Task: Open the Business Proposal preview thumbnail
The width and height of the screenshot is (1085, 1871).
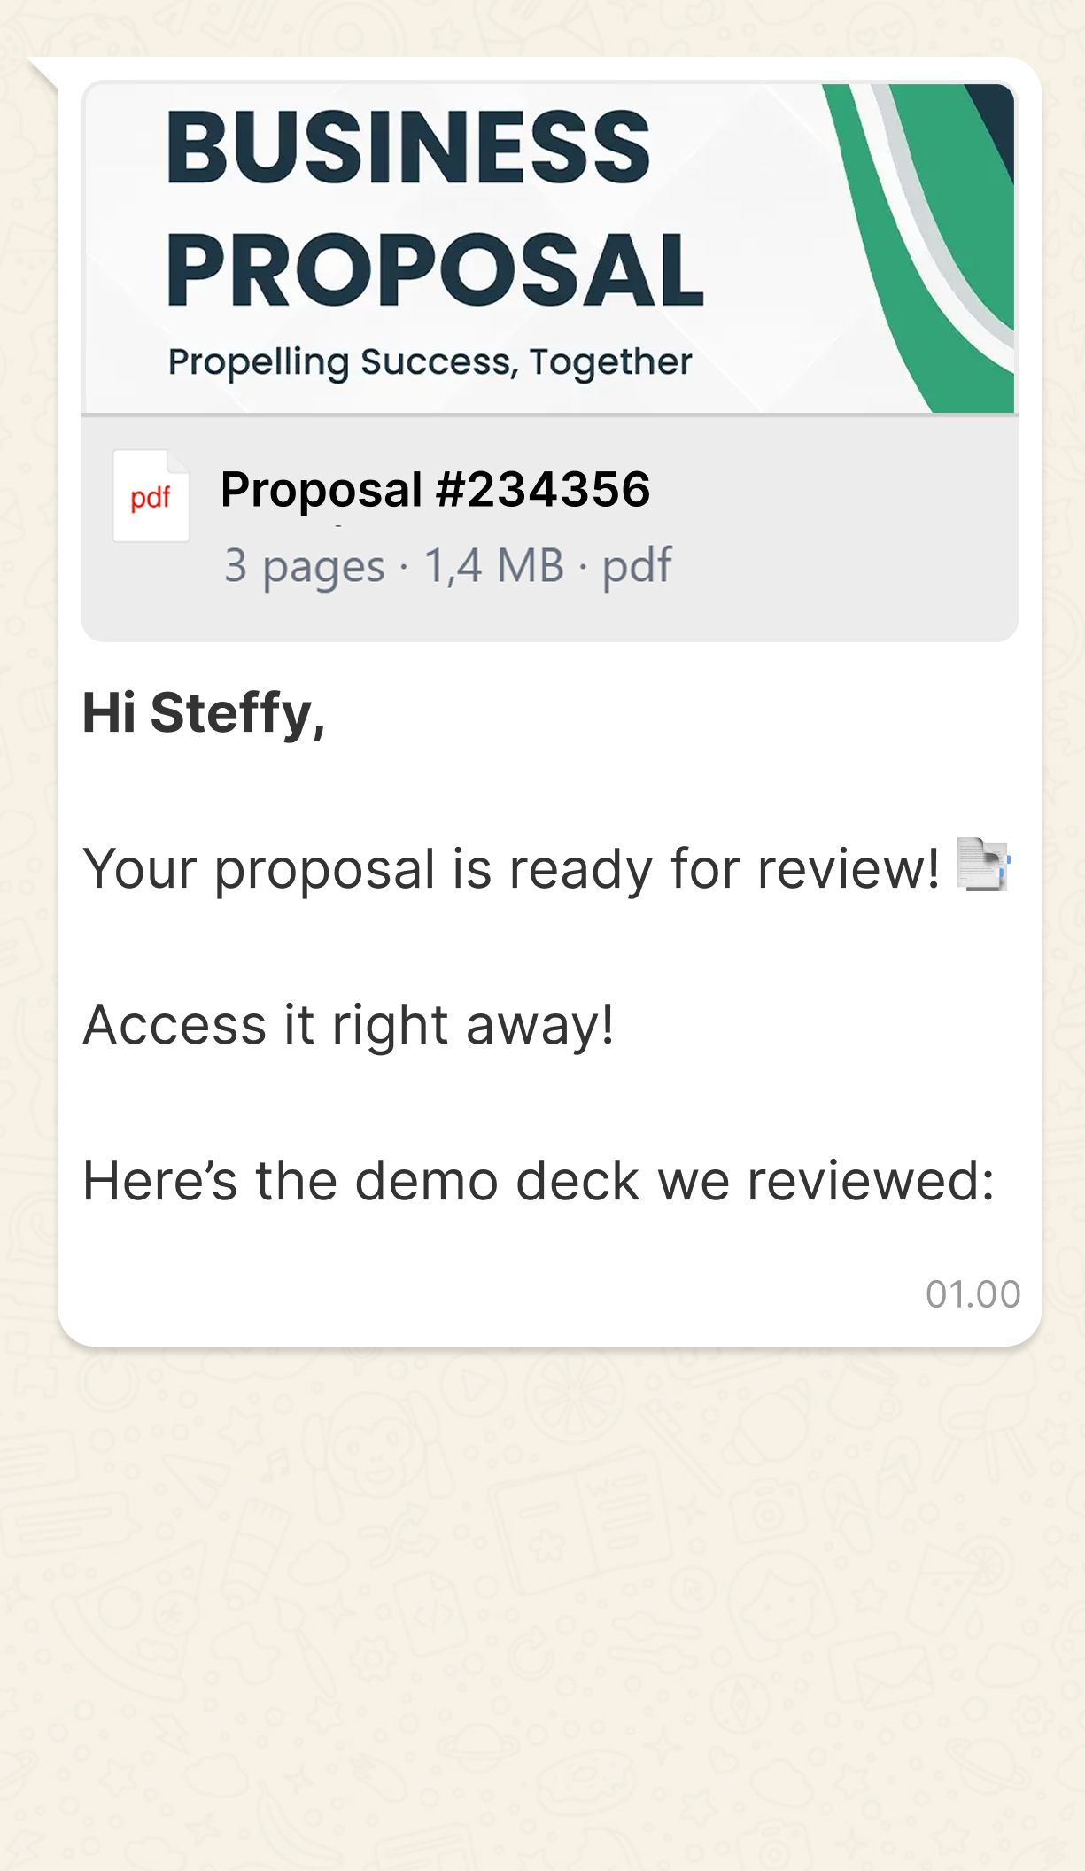Action: coord(549,248)
